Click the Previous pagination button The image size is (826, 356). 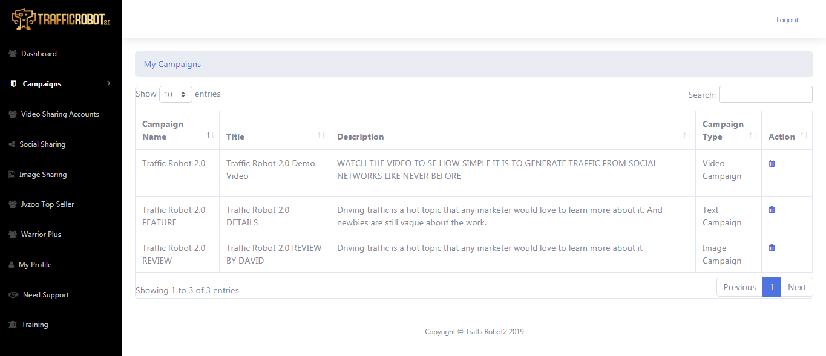point(739,287)
